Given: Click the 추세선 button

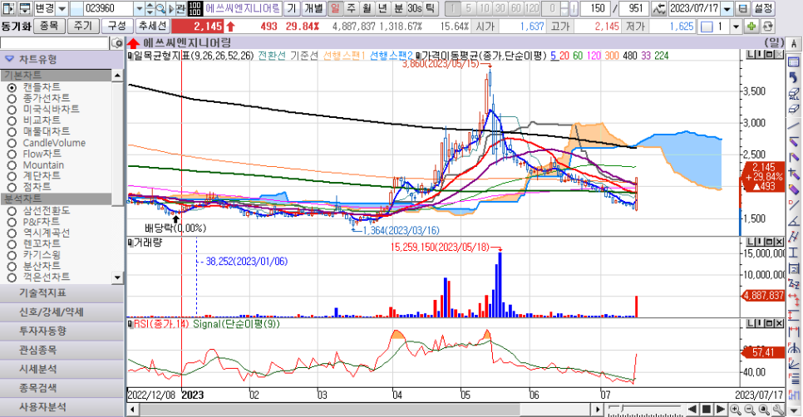Looking at the screenshot, I should [153, 26].
